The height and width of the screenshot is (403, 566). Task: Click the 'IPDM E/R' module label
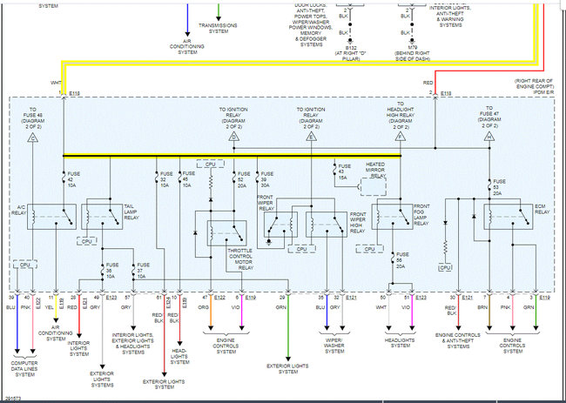(543, 92)
